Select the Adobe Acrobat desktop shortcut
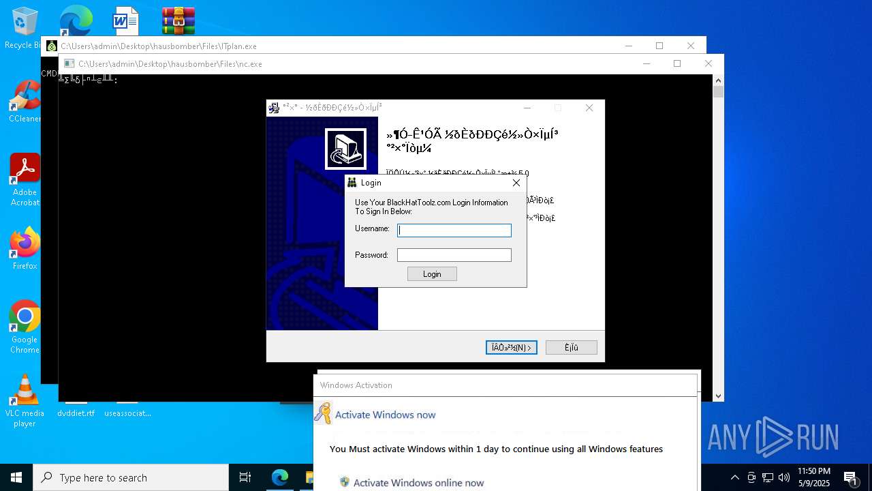The image size is (872, 491). [25, 180]
